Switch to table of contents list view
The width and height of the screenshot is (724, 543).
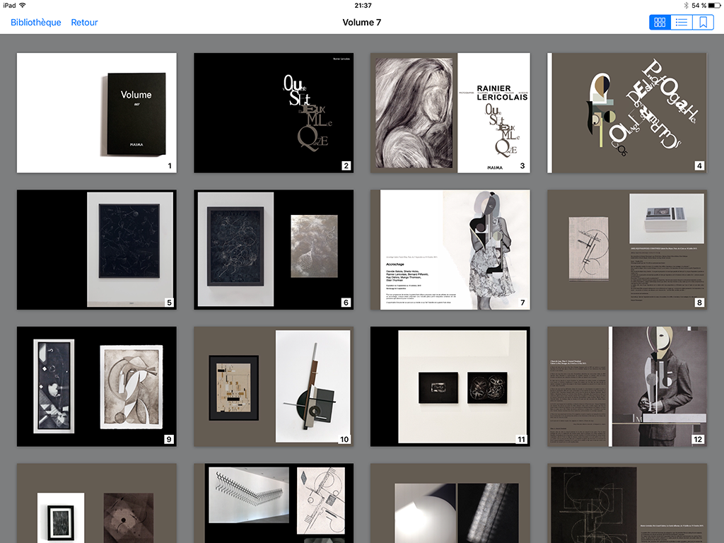(x=682, y=23)
